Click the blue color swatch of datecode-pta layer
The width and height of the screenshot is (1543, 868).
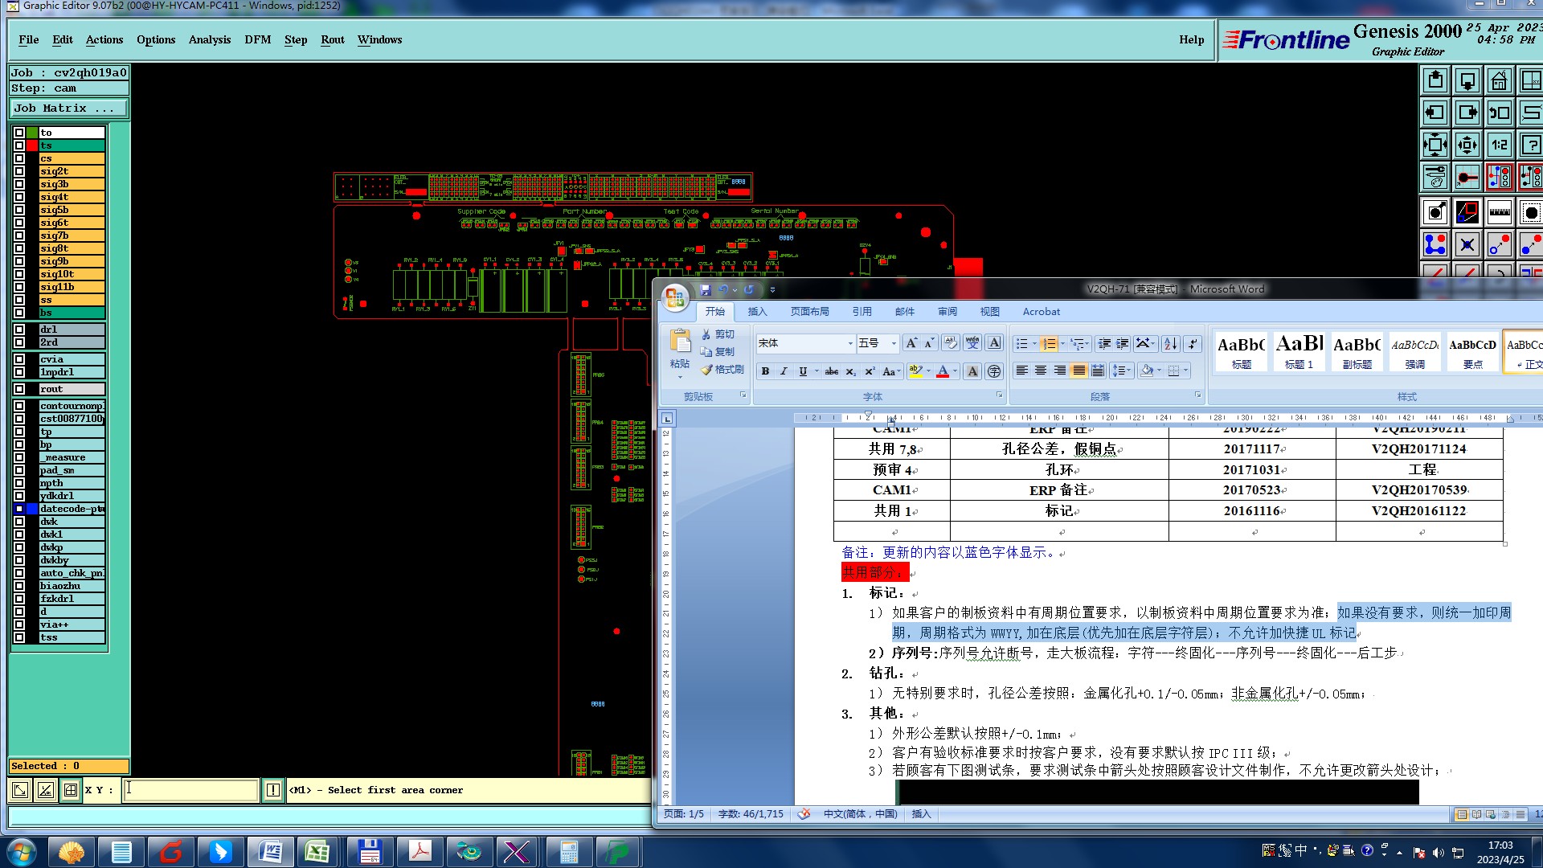click(x=32, y=509)
